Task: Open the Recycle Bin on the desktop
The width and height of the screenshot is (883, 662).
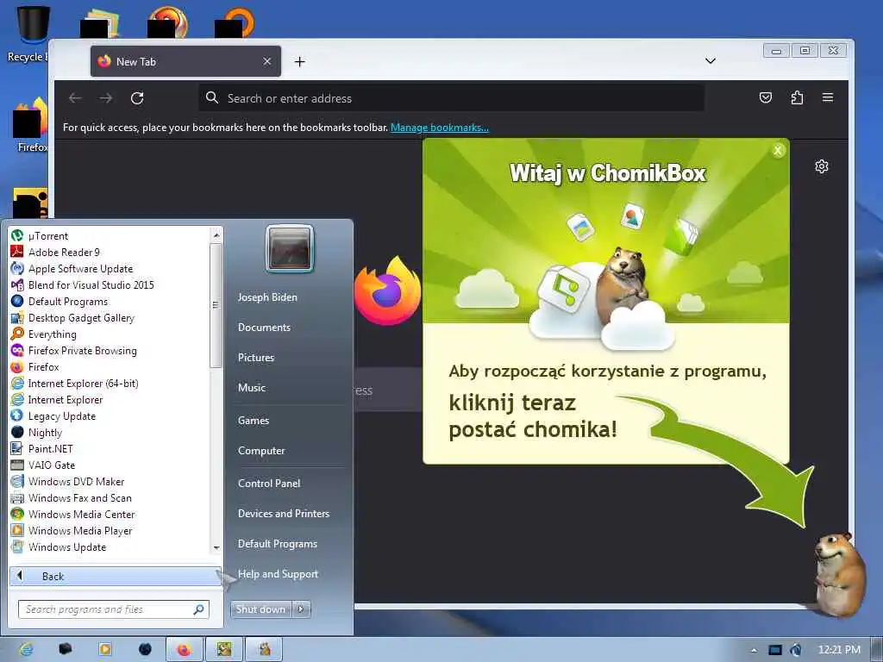Action: click(28, 33)
